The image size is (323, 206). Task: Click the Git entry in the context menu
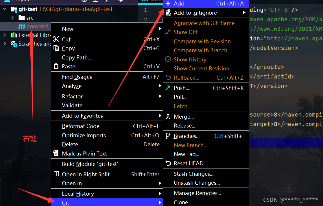click(107, 203)
